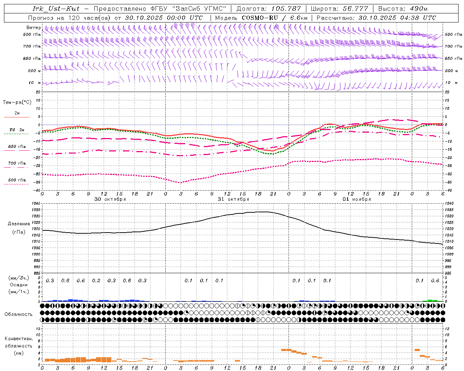Screen dimensions: 464x371
Task: Click the '0.2' precipitation value
Action: pos(96,281)
